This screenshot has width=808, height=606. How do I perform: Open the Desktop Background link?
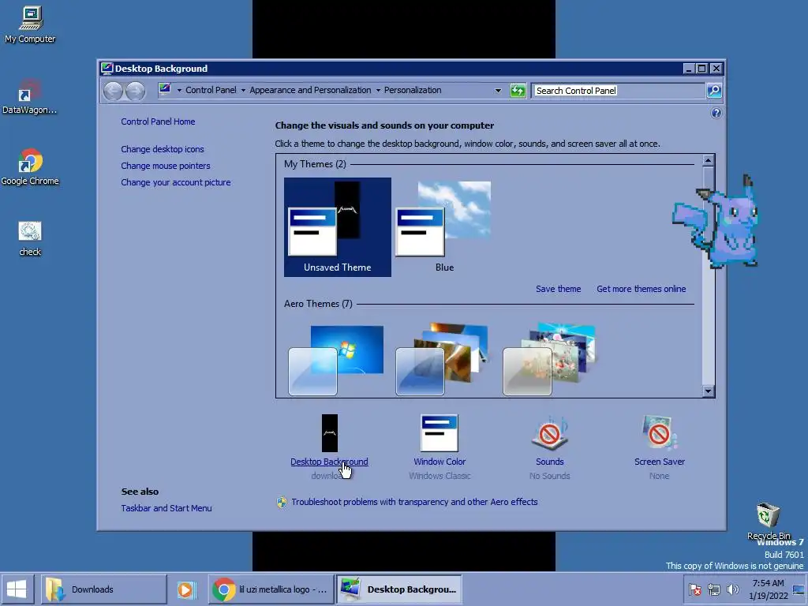(x=329, y=462)
